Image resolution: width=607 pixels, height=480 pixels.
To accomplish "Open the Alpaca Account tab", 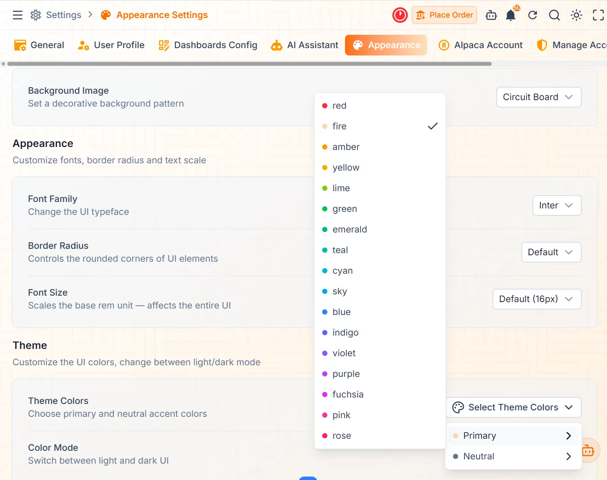I will pos(481,45).
